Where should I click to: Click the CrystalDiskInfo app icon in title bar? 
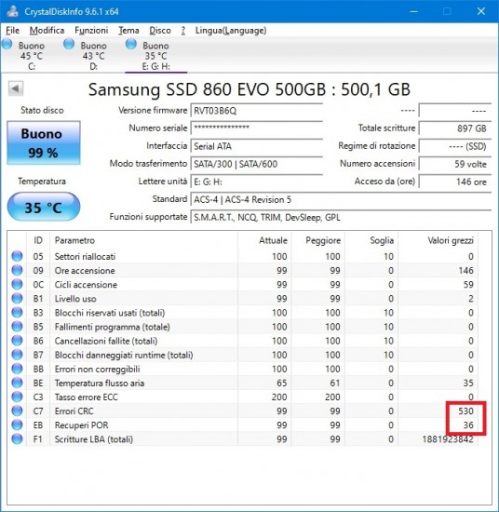coord(13,11)
